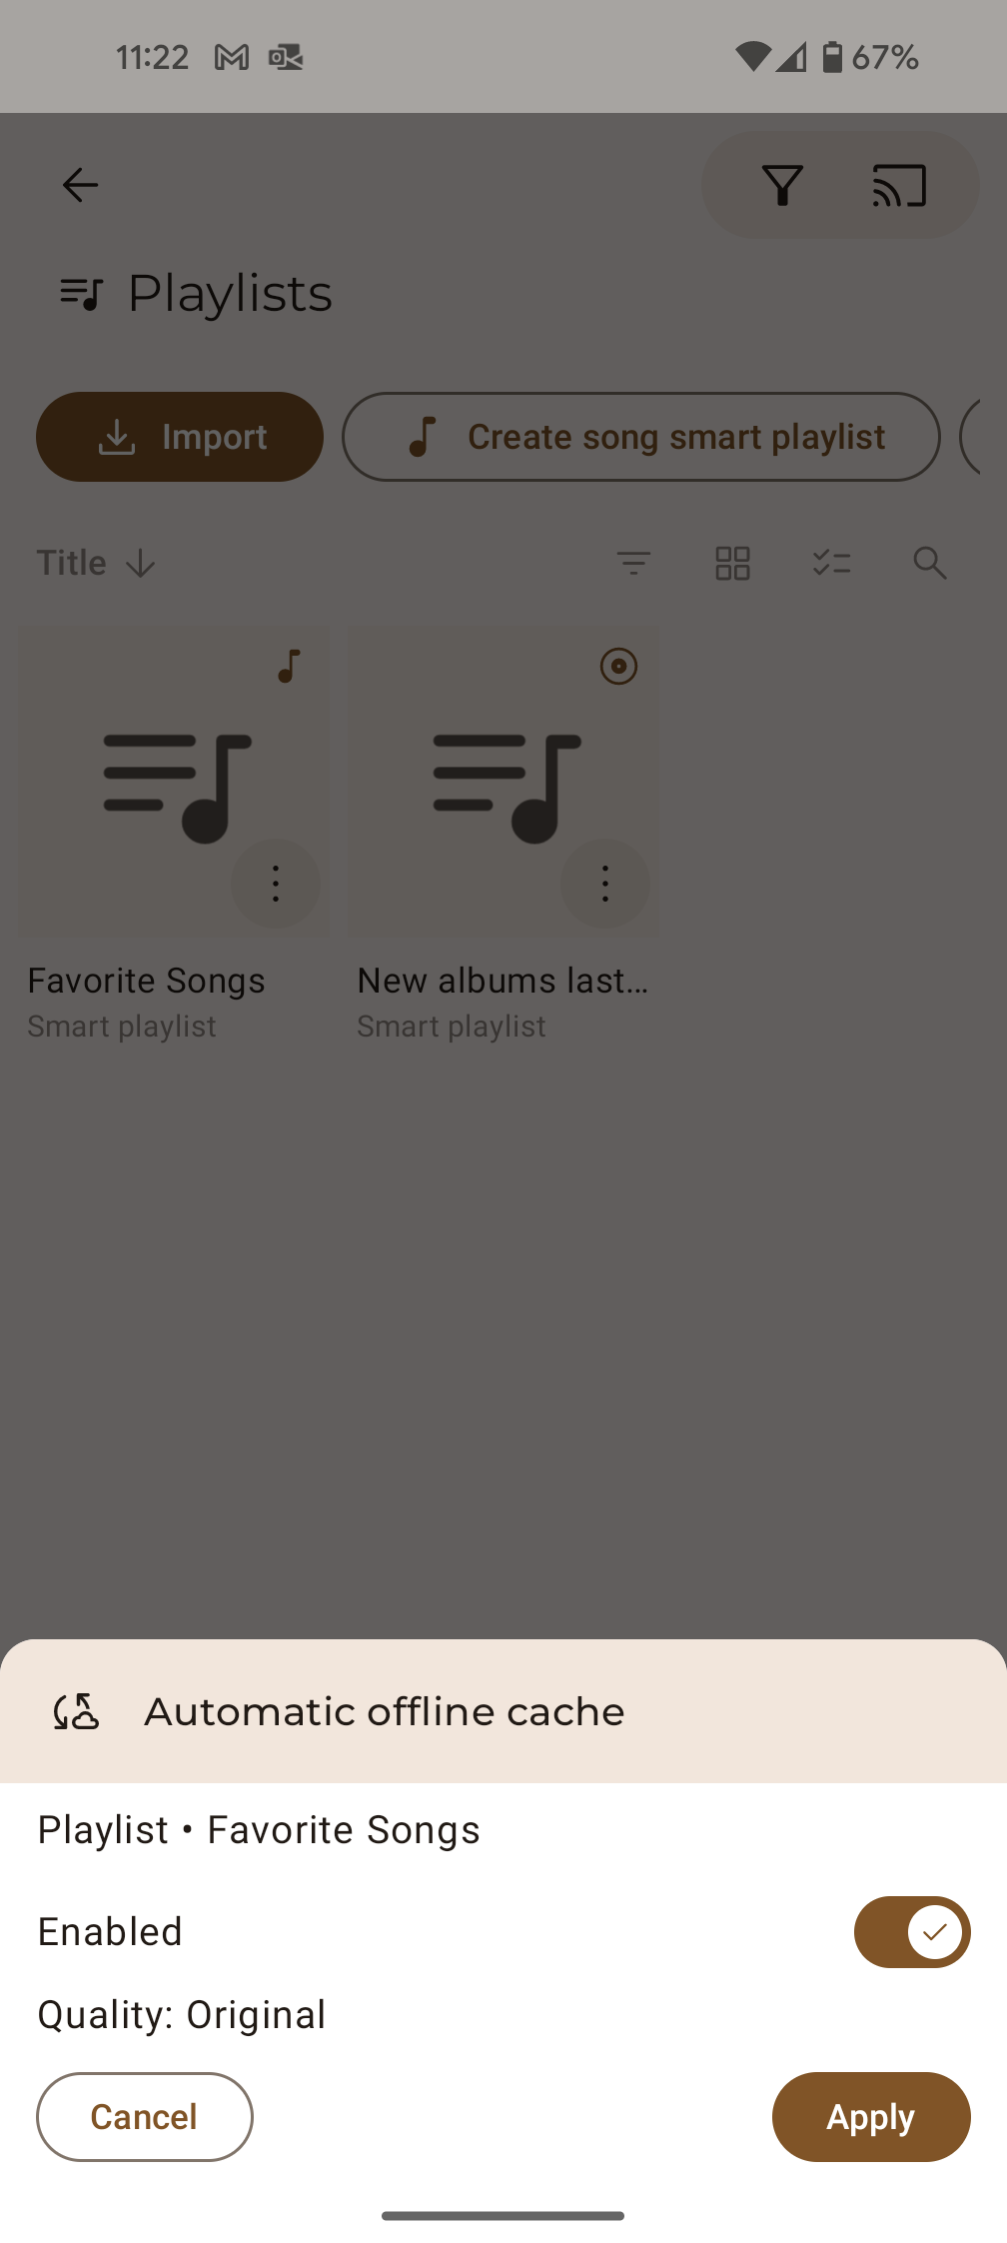Toggle the Enabled switch off
The height and width of the screenshot is (2243, 1007).
912,1932
